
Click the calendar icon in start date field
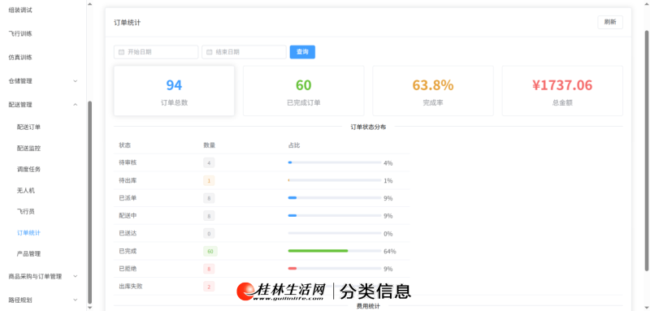[121, 52]
